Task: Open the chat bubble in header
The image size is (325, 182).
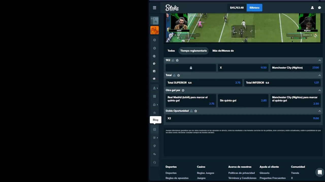Action: (319, 8)
